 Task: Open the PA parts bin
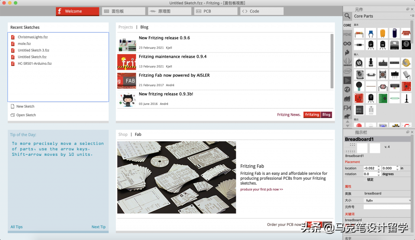(347, 108)
